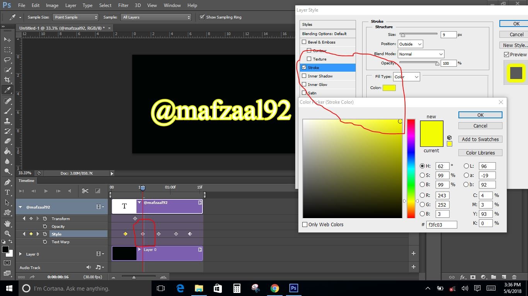Mute the audio track speaker icon

[89, 267]
